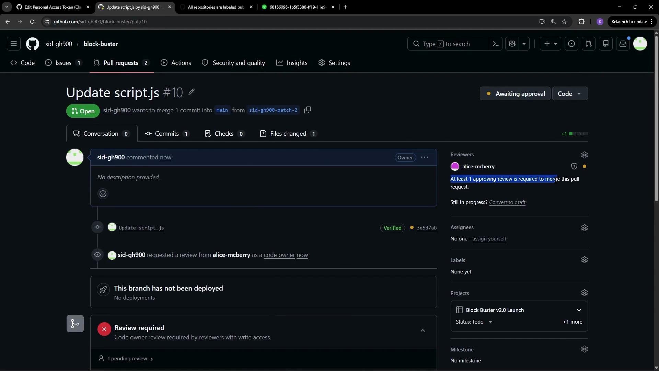Select the Conversation tab
Screen dimensions: 659x371
[x=102, y=134]
